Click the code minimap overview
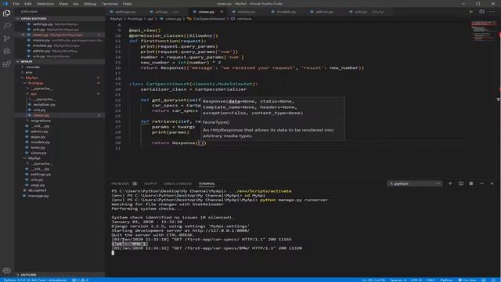Image resolution: width=501 pixels, height=282 pixels. point(483,31)
